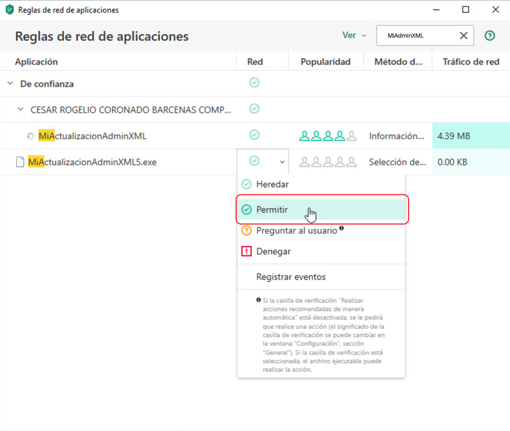Choose Preguntar al usuario option
The width and height of the screenshot is (510, 431).
click(296, 231)
